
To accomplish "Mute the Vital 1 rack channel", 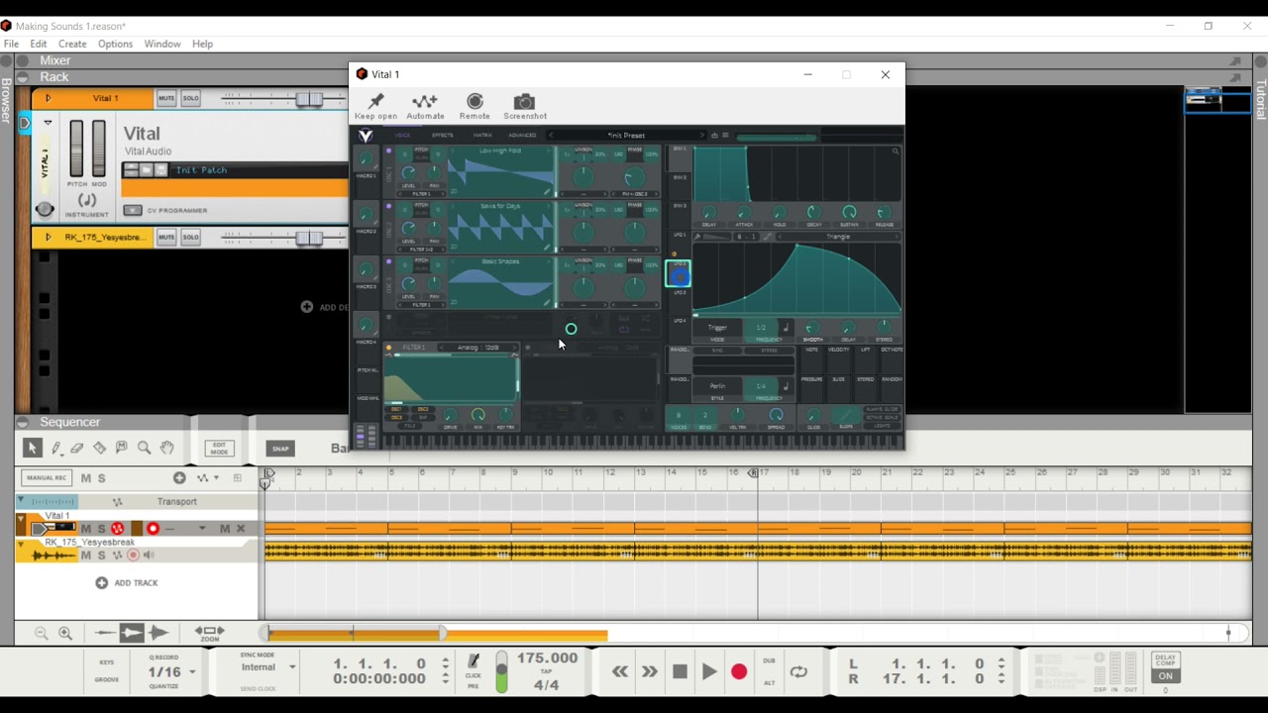I will (x=166, y=98).
